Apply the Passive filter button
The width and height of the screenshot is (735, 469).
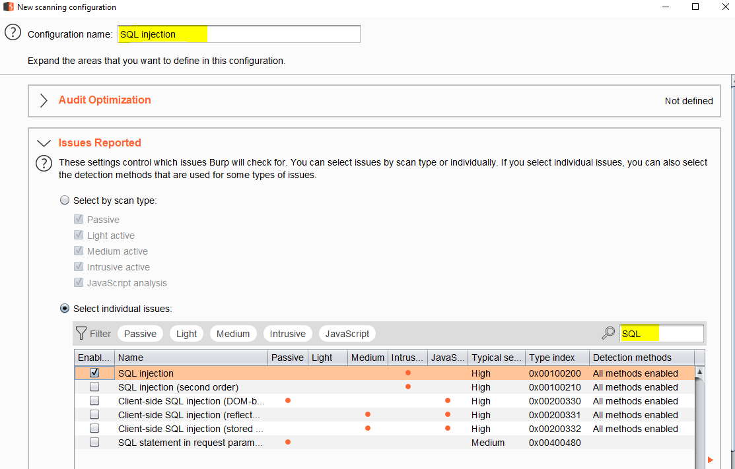point(140,334)
